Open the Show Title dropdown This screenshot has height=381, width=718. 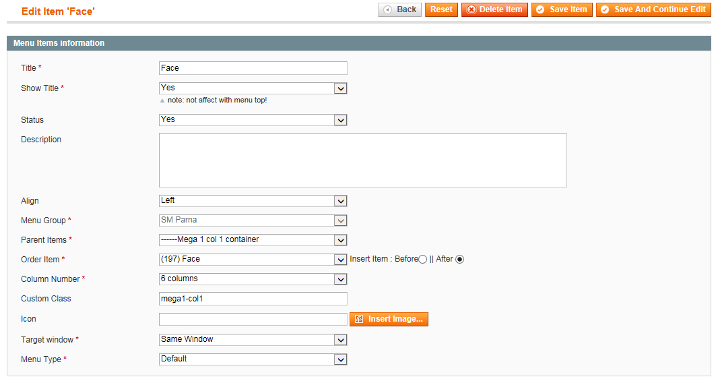click(x=253, y=88)
